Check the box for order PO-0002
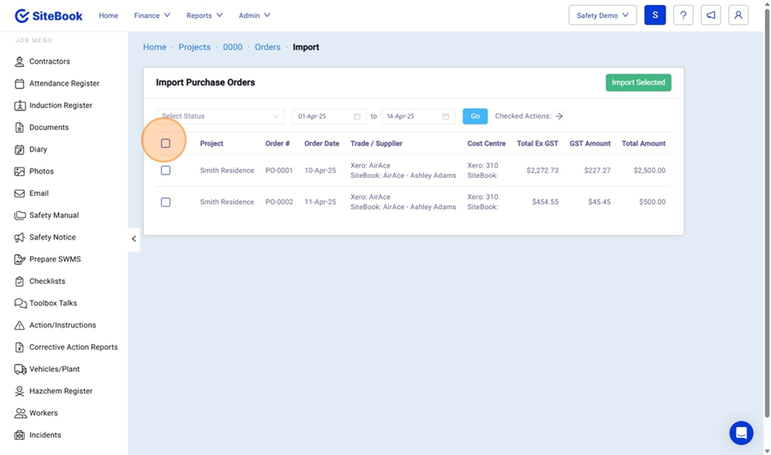The width and height of the screenshot is (771, 455). pos(165,202)
